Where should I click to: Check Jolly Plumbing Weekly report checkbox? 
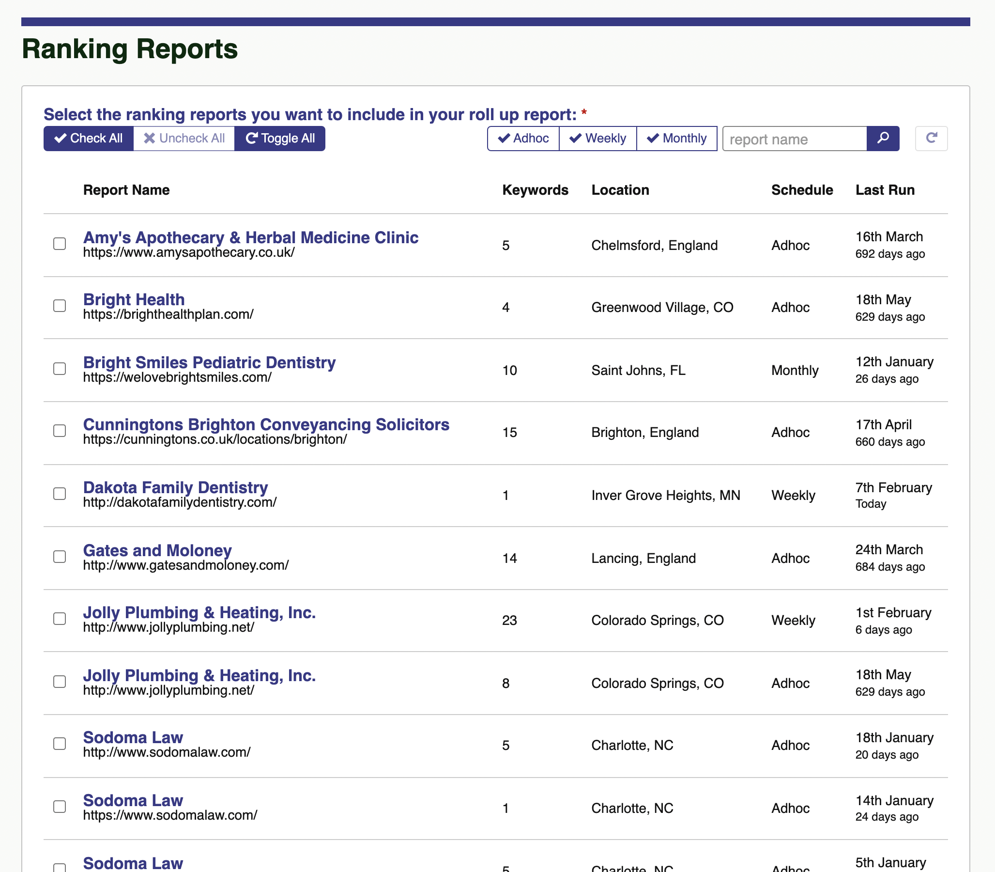pyautogui.click(x=60, y=619)
